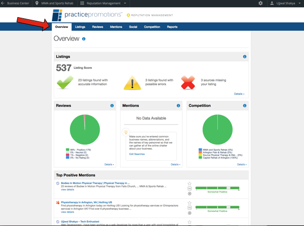
Task: Open the Mentions tab
Action: 116,27
